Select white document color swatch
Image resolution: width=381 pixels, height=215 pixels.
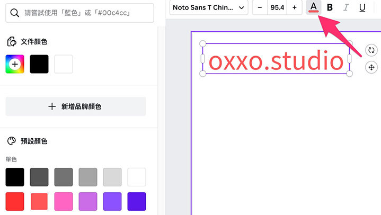(64, 64)
